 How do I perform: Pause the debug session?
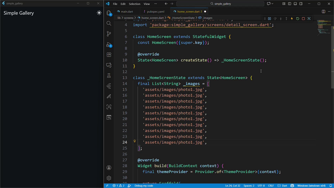pos(270,19)
